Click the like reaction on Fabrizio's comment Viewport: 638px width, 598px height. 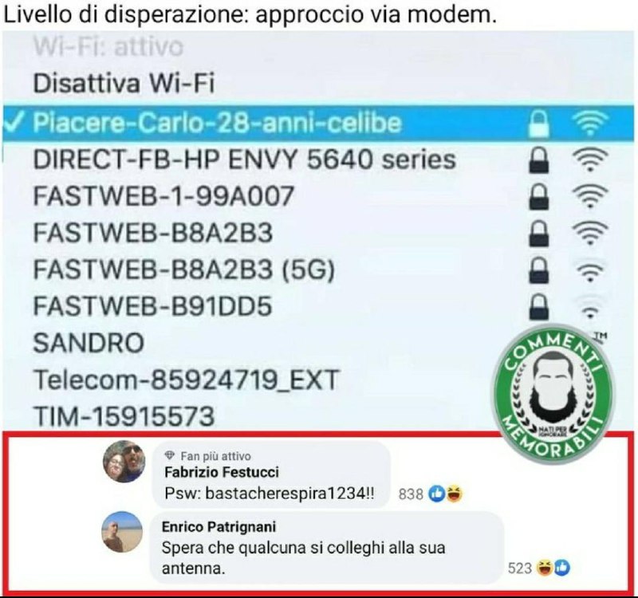[x=437, y=494]
